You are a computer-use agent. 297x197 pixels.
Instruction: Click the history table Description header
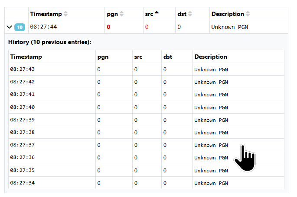point(211,57)
